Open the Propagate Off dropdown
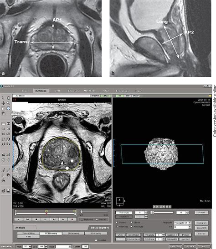The image size is (216, 249). [x=182, y=223]
